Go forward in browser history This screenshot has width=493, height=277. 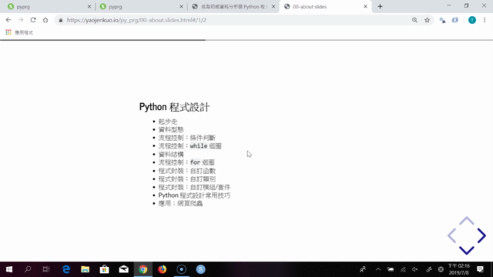tap(21, 20)
